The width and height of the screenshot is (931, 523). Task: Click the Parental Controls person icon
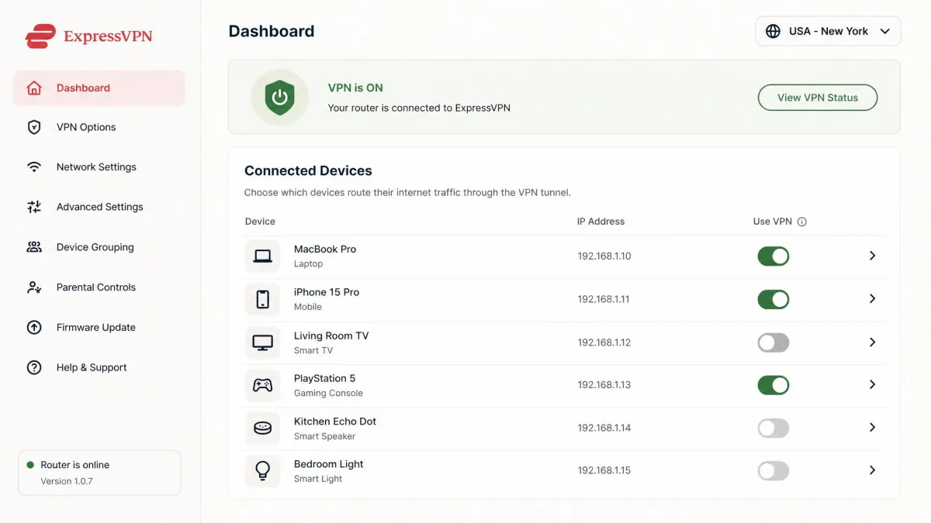click(x=34, y=287)
